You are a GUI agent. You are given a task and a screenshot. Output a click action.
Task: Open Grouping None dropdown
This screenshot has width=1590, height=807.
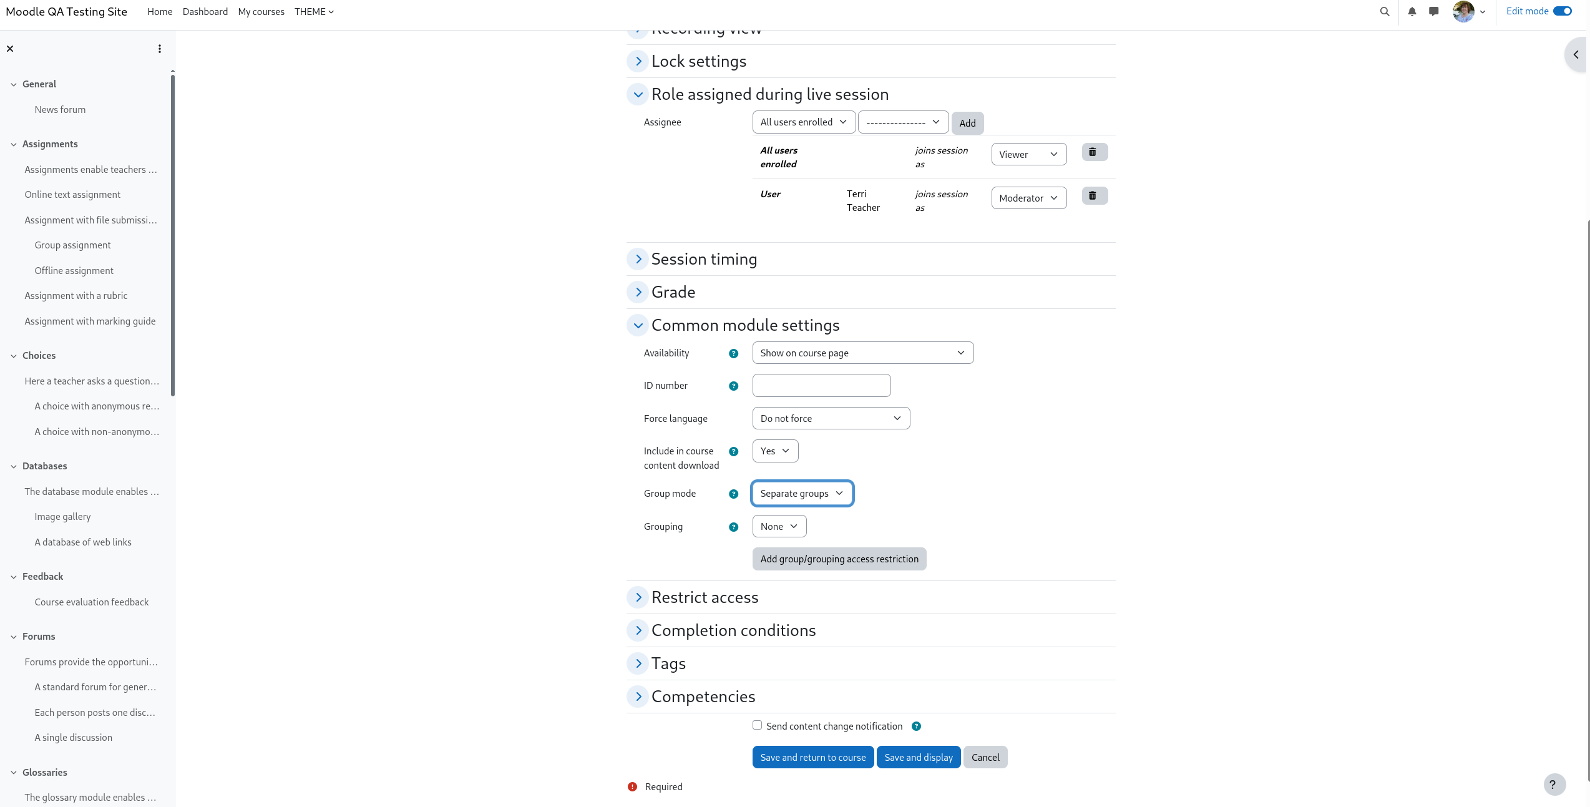coord(779,527)
